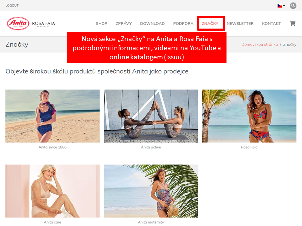
Task: Open the Anita active yoga thumbnail
Action: click(x=151, y=116)
